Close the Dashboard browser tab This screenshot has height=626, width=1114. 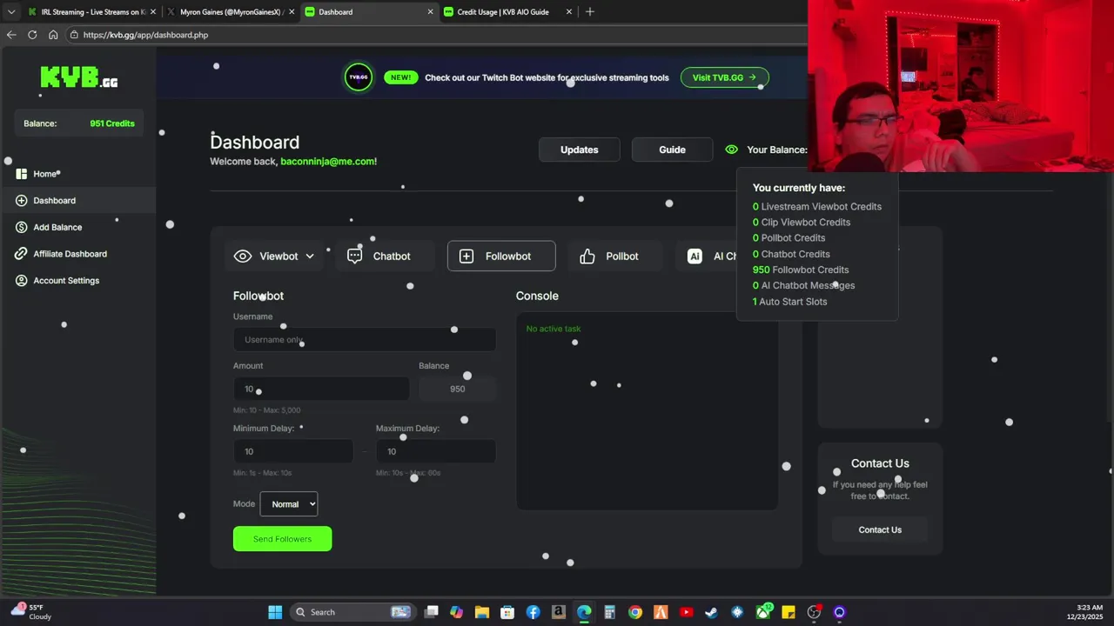tap(430, 12)
